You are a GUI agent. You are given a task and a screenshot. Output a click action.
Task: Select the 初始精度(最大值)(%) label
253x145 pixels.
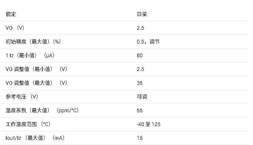(x=33, y=42)
